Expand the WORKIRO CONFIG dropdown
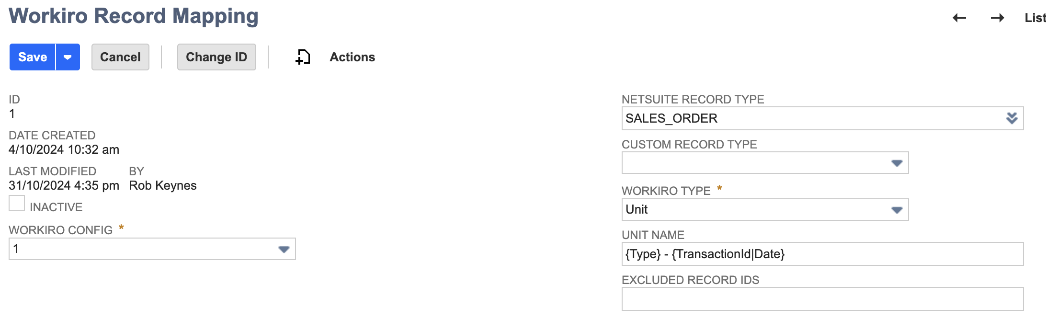Screen dimensions: 1046x319 [x=284, y=249]
